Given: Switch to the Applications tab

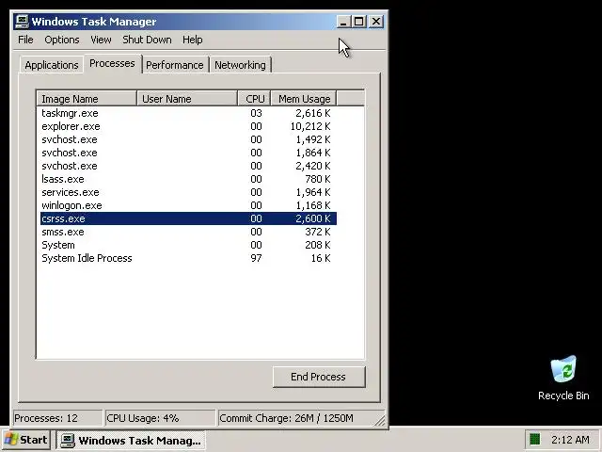Looking at the screenshot, I should (52, 65).
